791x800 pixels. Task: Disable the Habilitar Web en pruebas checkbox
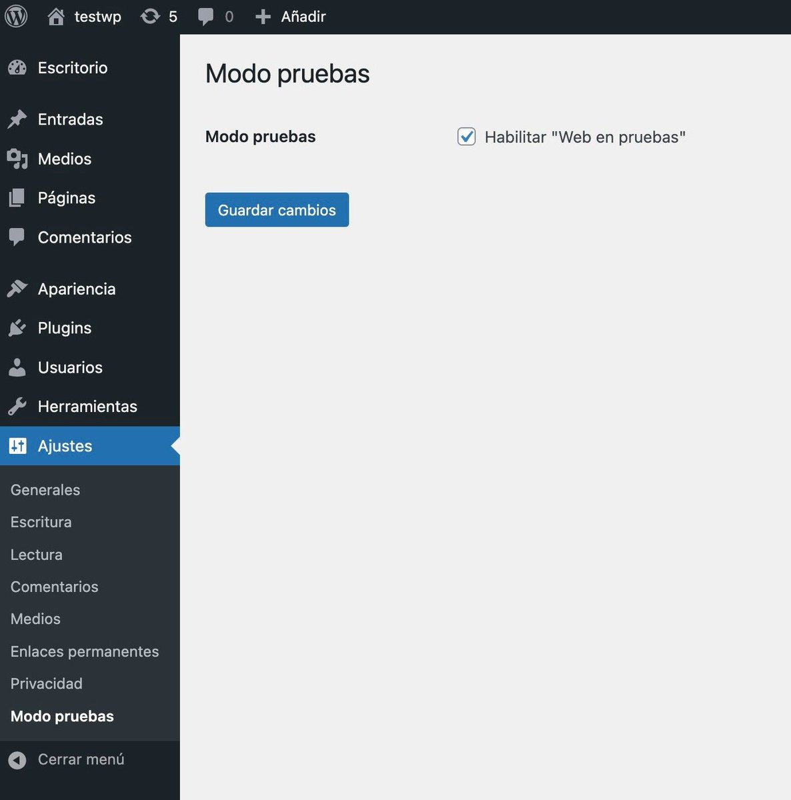(466, 137)
